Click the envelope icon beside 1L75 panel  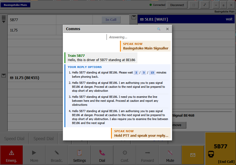pyautogui.click(x=4, y=76)
